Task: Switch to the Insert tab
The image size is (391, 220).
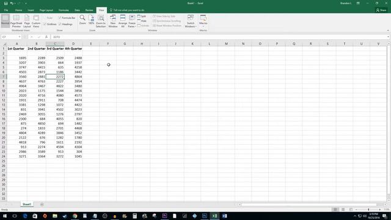Action: [x=31, y=10]
